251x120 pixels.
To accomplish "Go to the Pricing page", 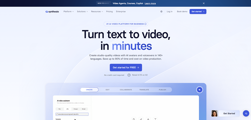I will (109, 12).
